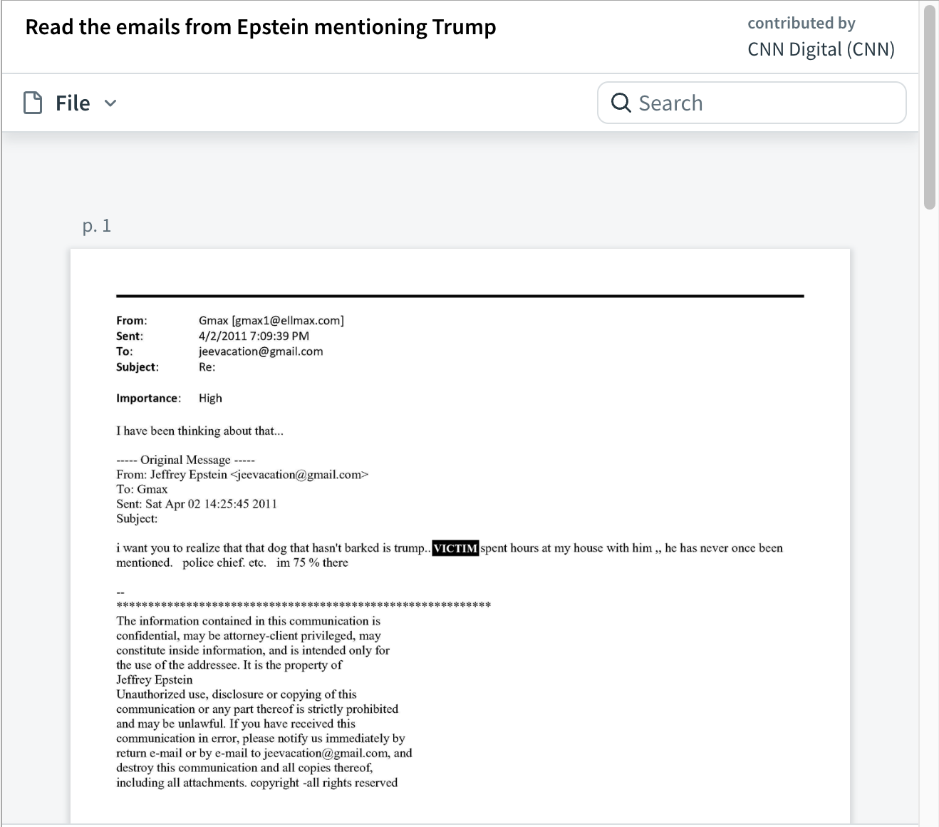Click the row of asterisks divider

pos(304,605)
